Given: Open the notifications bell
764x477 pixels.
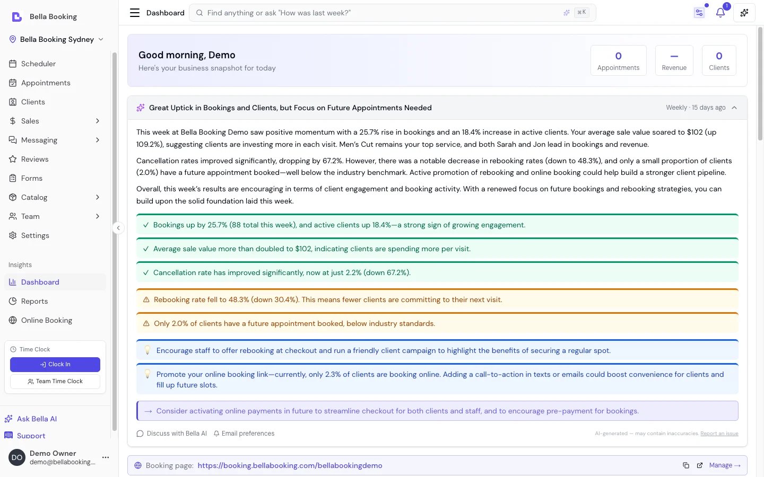Looking at the screenshot, I should (720, 13).
